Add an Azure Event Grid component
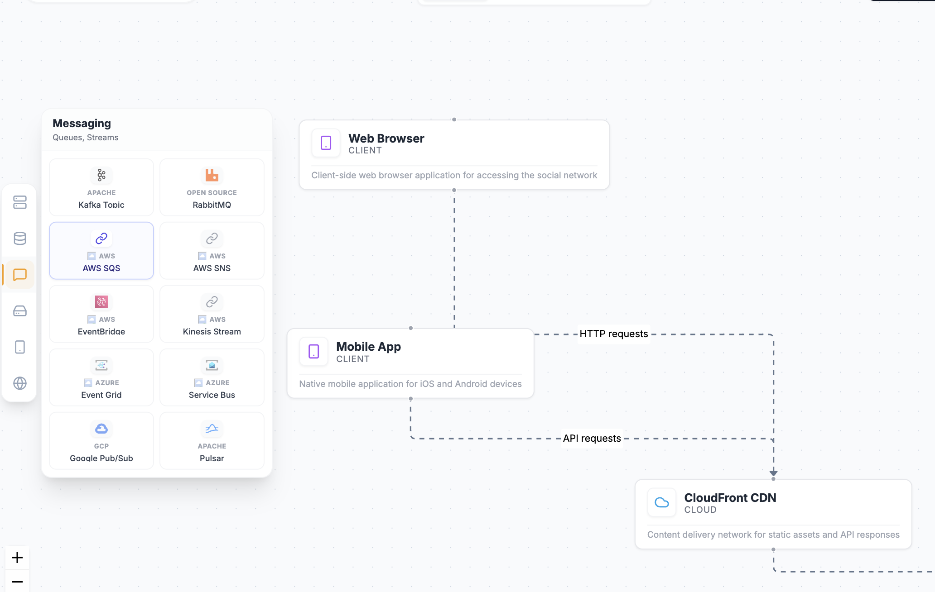The width and height of the screenshot is (935, 592). tap(101, 377)
